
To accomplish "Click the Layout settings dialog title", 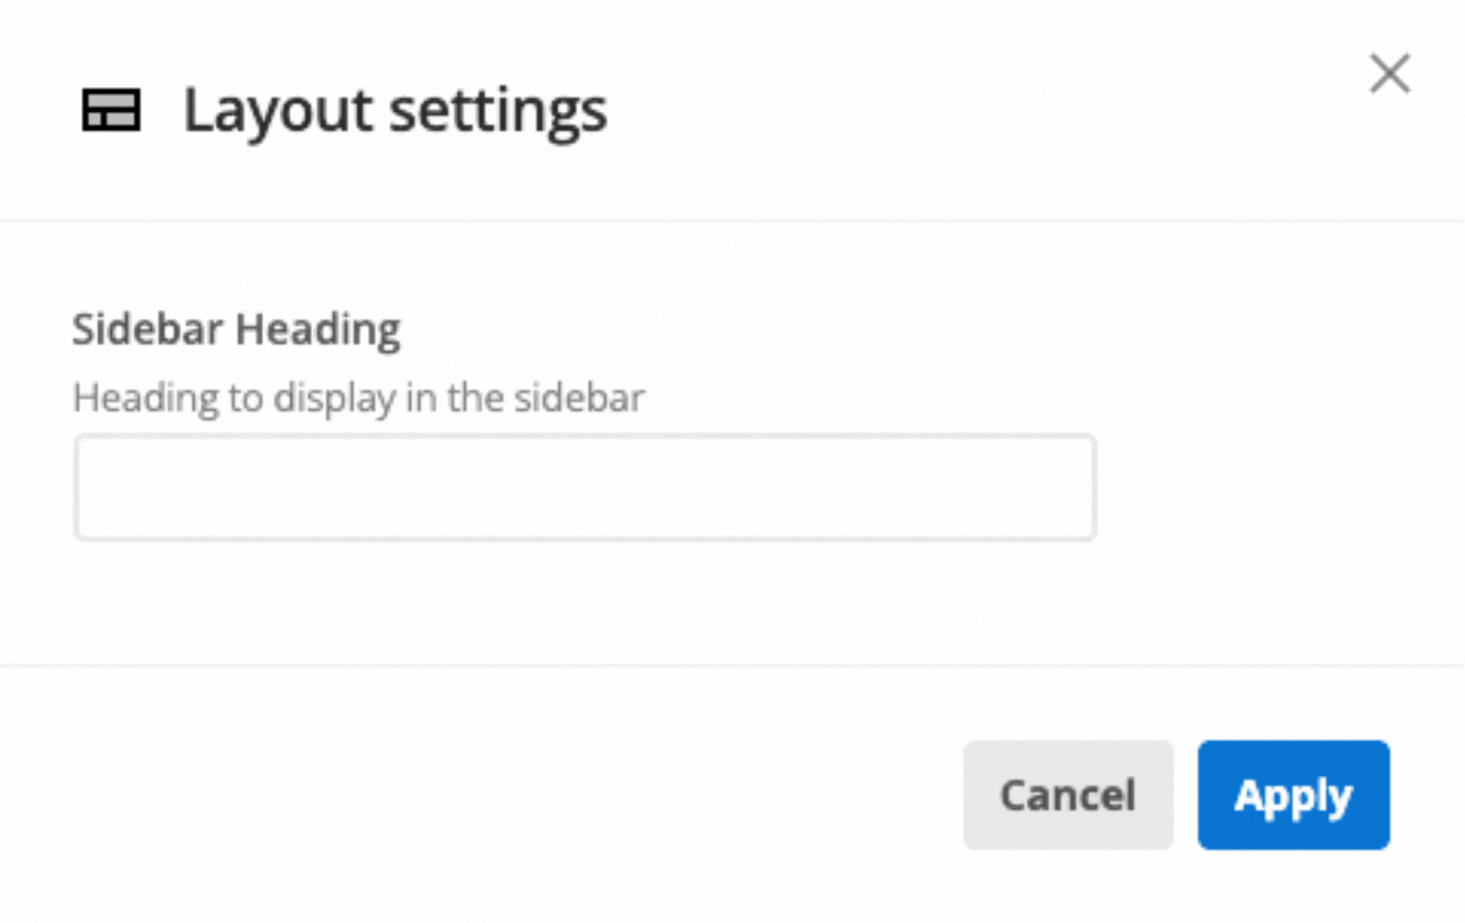I will (x=395, y=110).
